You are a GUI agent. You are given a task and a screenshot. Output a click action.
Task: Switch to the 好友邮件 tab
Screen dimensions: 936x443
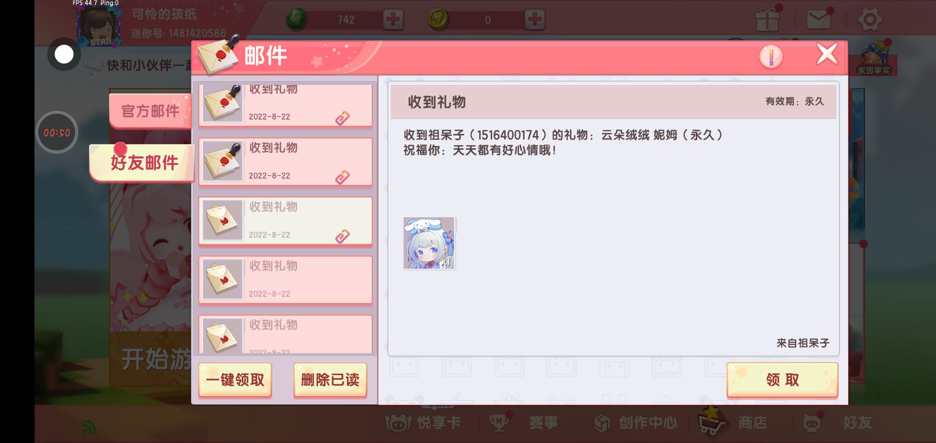click(142, 162)
